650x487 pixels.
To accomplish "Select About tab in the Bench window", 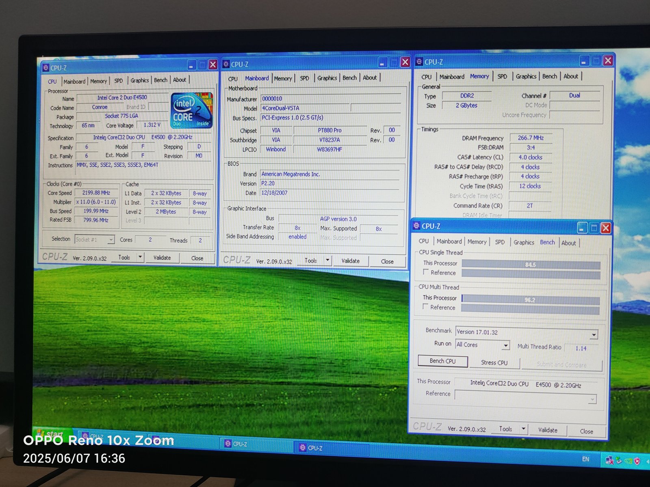I will click(568, 243).
